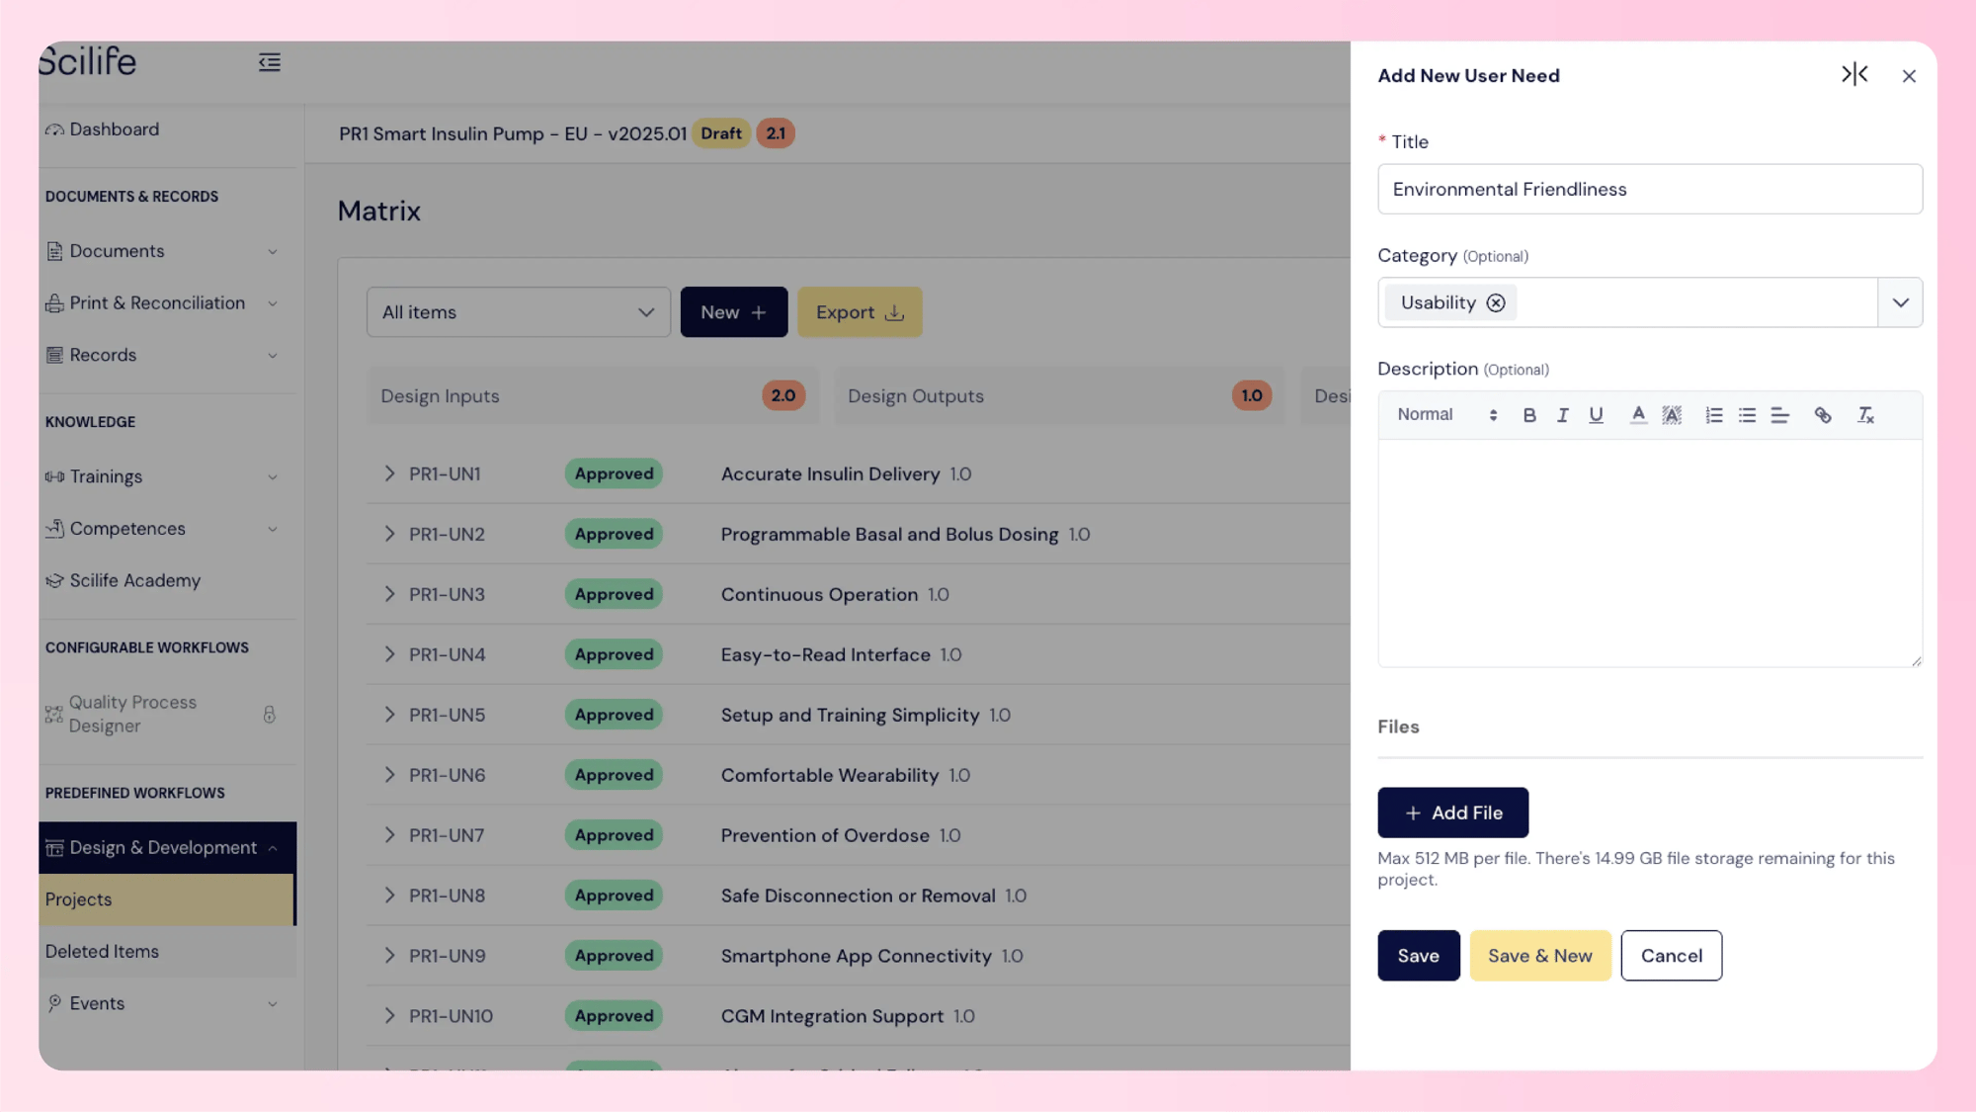Expand the PR1-UN1 Accurate Insulin Delivery row
1976x1112 pixels.
tap(389, 473)
